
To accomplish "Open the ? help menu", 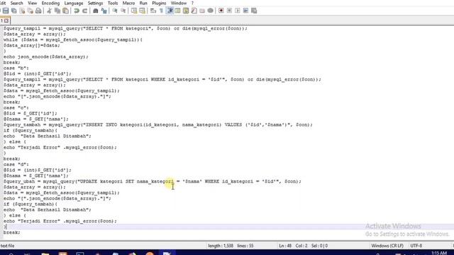I will tap(192, 3).
